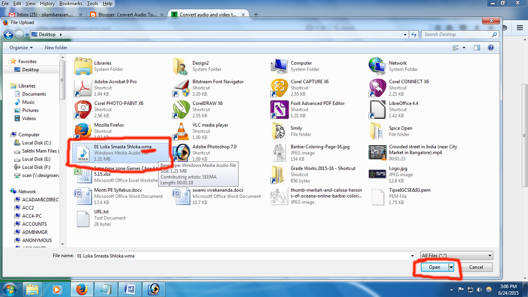
Task: Toggle the preview pane
Action: tap(477, 47)
